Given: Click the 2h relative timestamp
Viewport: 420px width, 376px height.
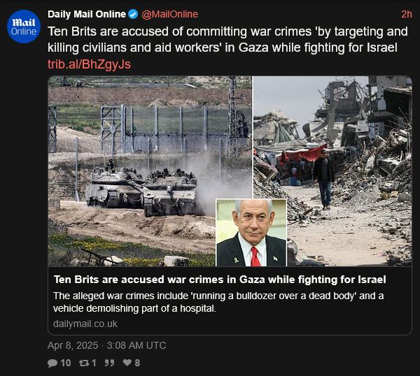Looking at the screenshot, I should coord(406,14).
